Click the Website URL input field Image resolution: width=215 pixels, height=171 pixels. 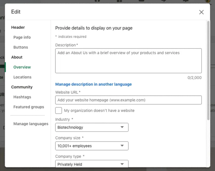pyautogui.click(x=128, y=100)
